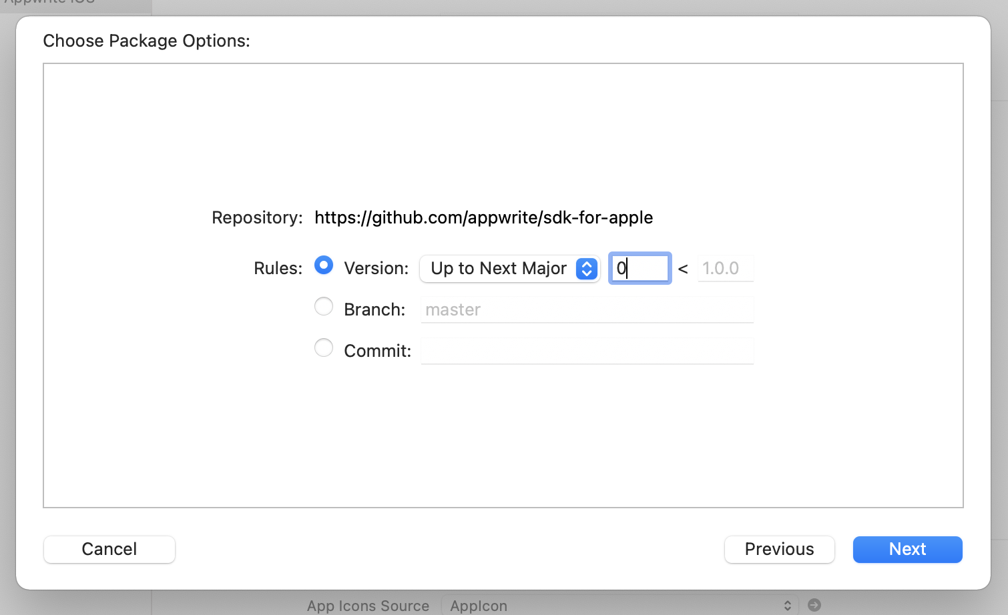
Task: Click the arrow icon beside AppIcon dropdown
Action: pos(814,605)
